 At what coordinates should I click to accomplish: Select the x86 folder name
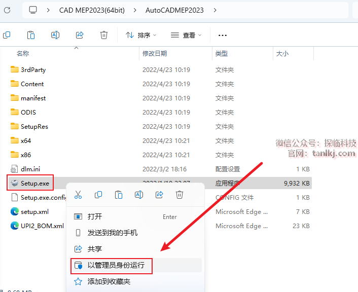click(25, 155)
